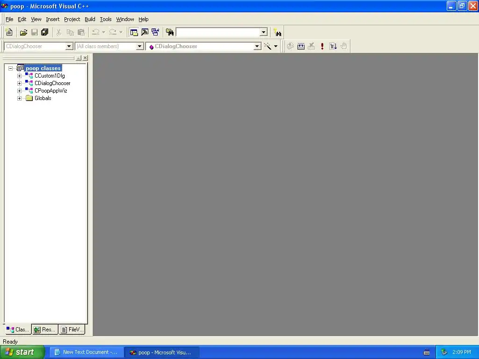Click the Cut scissors icon
The height and width of the screenshot is (359, 479).
[59, 32]
